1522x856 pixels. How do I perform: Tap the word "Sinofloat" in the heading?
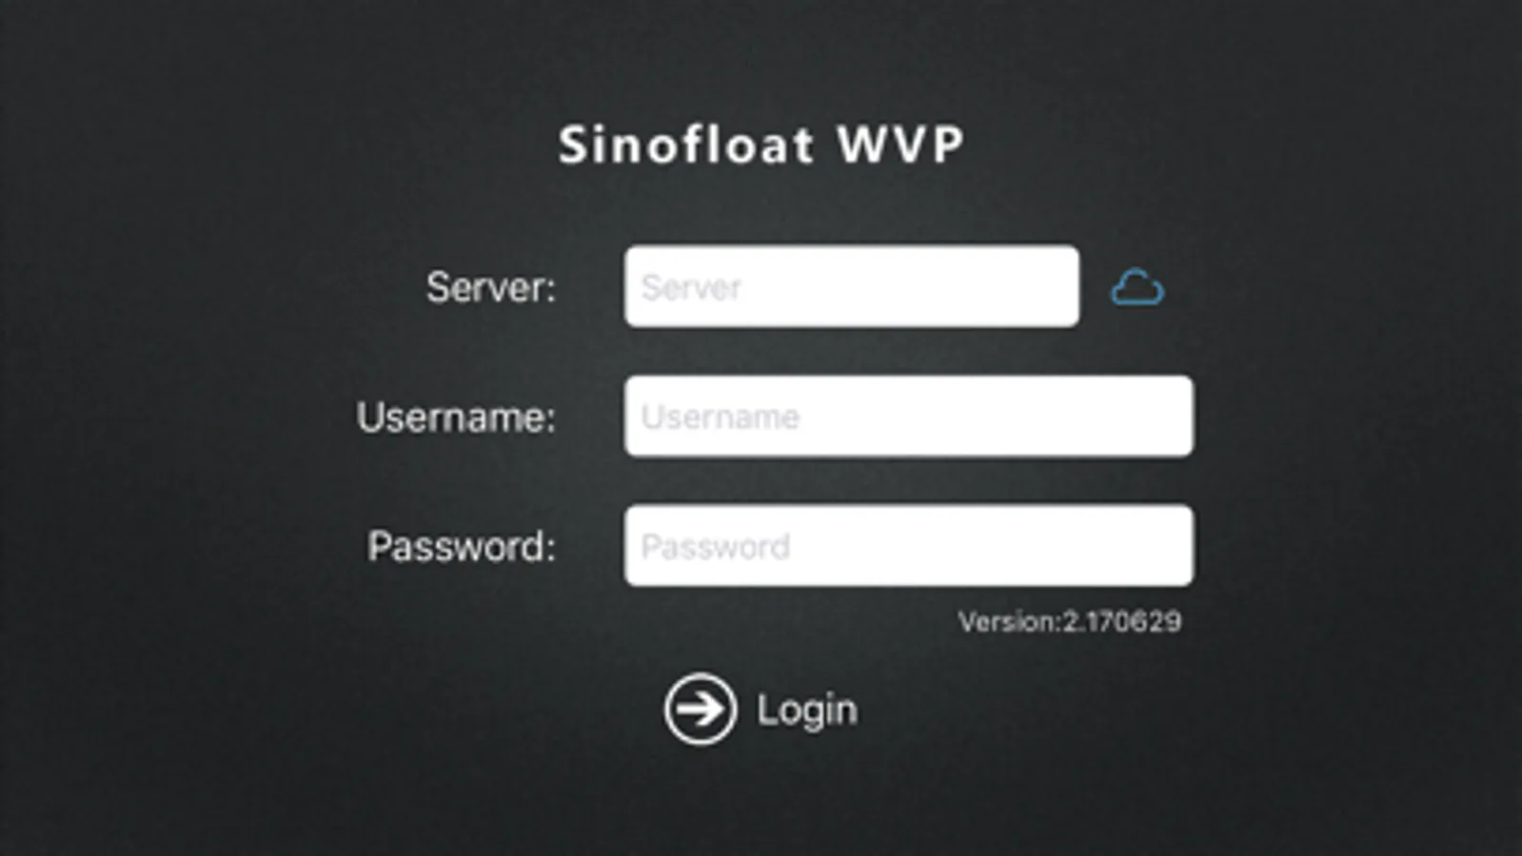[x=686, y=146]
